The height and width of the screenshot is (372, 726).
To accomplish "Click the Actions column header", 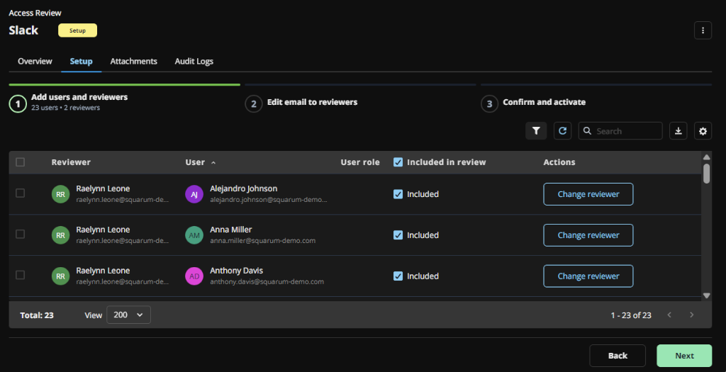I will point(559,162).
